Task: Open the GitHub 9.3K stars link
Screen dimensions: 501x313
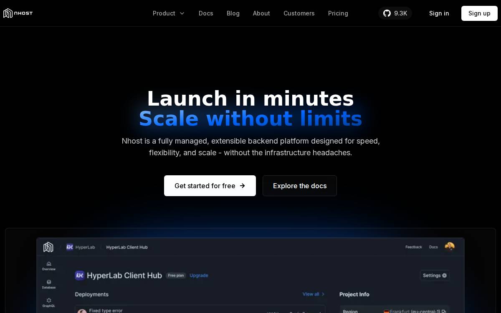Action: [x=395, y=13]
